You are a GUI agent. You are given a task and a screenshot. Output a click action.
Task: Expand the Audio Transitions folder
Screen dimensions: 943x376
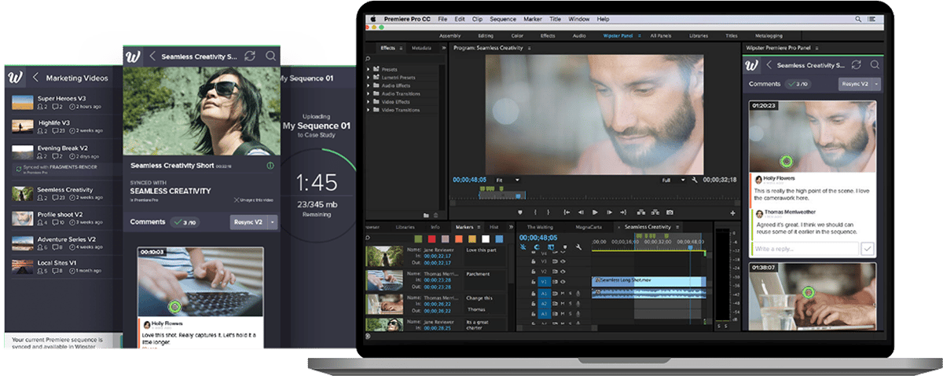(369, 93)
